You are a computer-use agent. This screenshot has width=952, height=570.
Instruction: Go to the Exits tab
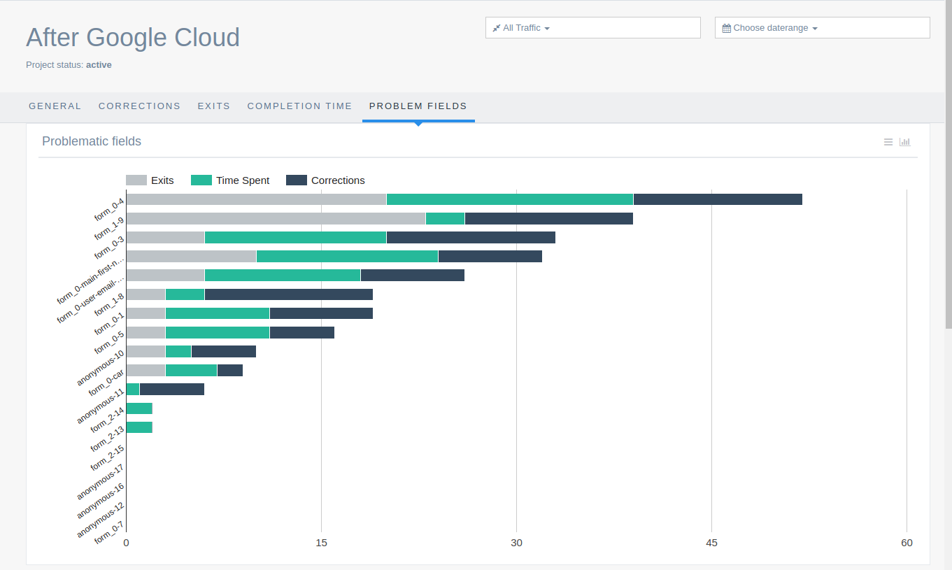click(214, 106)
